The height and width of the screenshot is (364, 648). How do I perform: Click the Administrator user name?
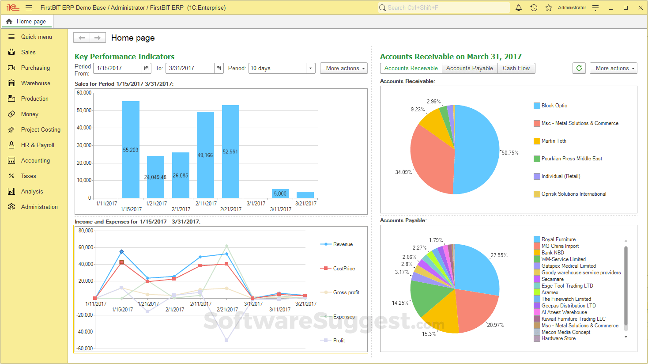click(572, 8)
